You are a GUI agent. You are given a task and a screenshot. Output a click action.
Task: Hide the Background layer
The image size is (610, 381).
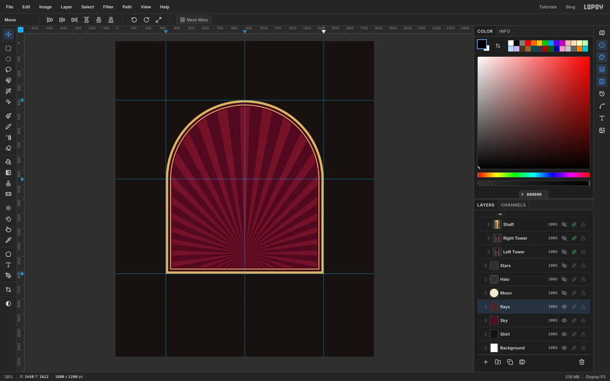[564, 348]
